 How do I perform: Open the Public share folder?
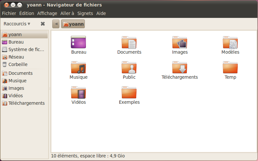pyautogui.click(x=129, y=67)
